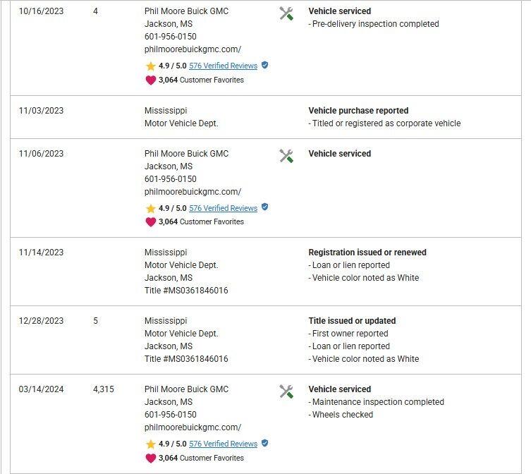
Task: Click Title #MS0361846016 in the 12/28/2023 entry
Action: point(186,359)
